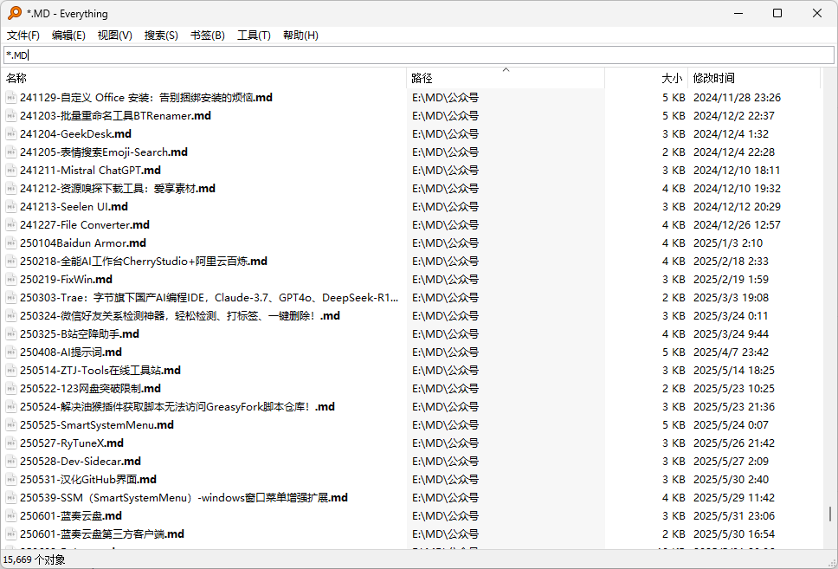The image size is (838, 569).
Task: Click file icon of 241227-File Converter.md
Action: coord(10,224)
